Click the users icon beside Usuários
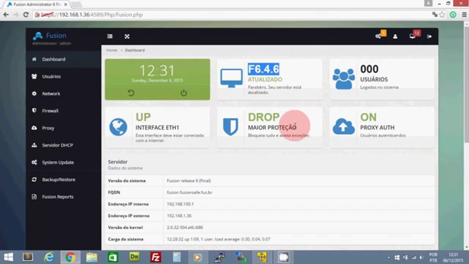 coord(34,76)
